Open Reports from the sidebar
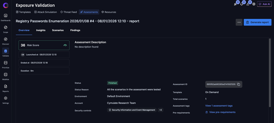This screenshot has width=274, height=123. pos(5,87)
